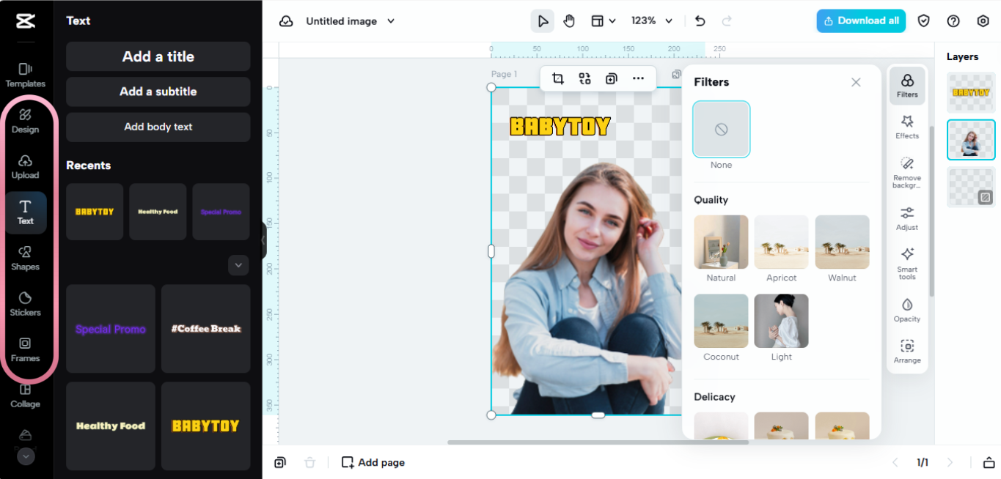Apply the Apricot filter
The height and width of the screenshot is (479, 1001).
[781, 242]
